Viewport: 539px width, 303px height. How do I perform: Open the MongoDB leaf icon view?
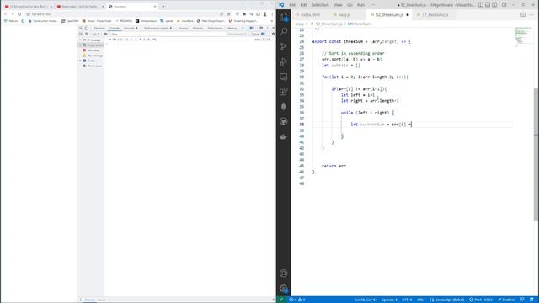[x=284, y=107]
